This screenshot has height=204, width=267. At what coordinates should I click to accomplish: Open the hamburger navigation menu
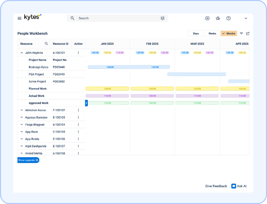coord(19,18)
